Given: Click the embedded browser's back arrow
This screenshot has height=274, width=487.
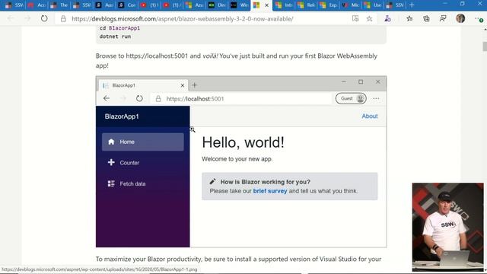Looking at the screenshot, I should click(x=107, y=98).
